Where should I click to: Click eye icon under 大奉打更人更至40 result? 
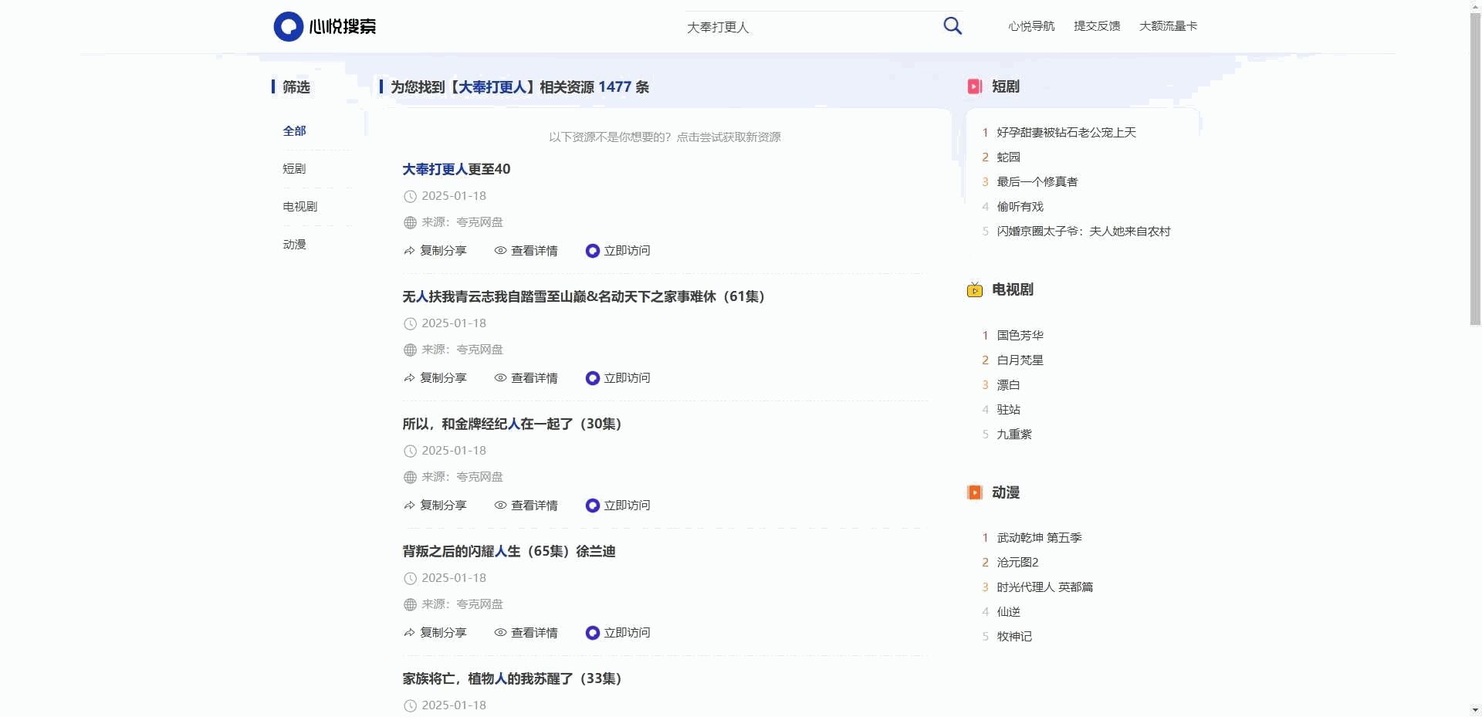500,251
